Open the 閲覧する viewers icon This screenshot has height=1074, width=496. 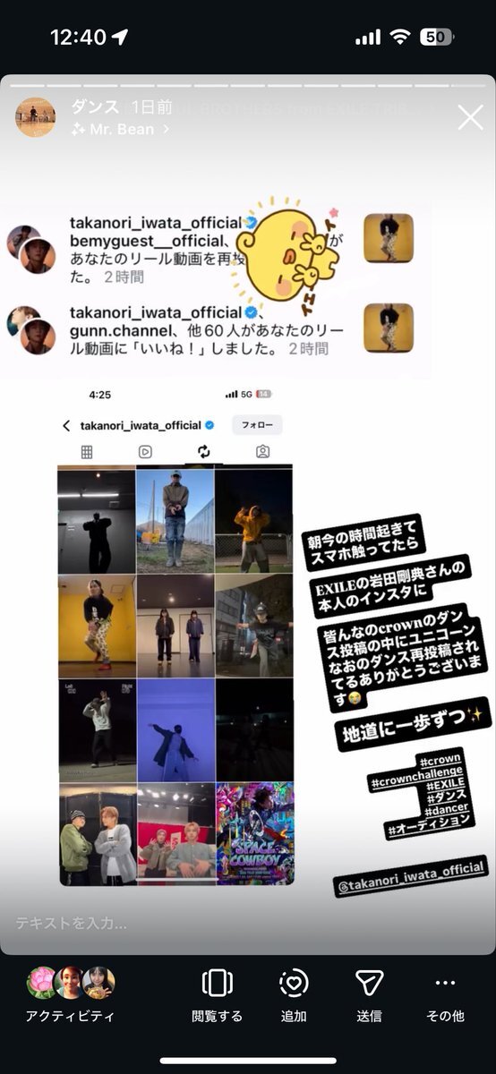pos(217,983)
